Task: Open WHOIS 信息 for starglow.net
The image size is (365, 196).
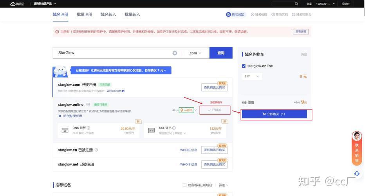Action: (188, 165)
